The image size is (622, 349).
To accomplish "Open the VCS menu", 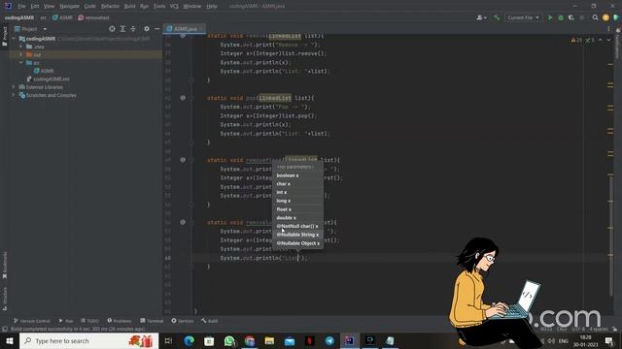I will [174, 6].
